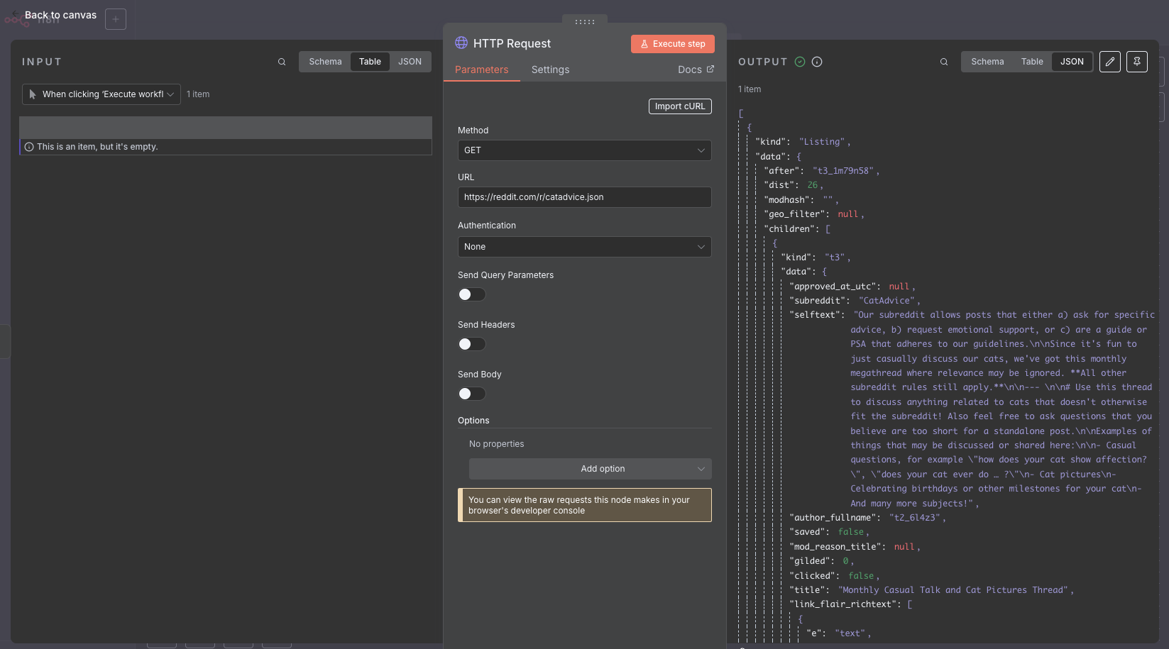
Task: Click the empty item info icon in INPUT
Action: point(28,147)
